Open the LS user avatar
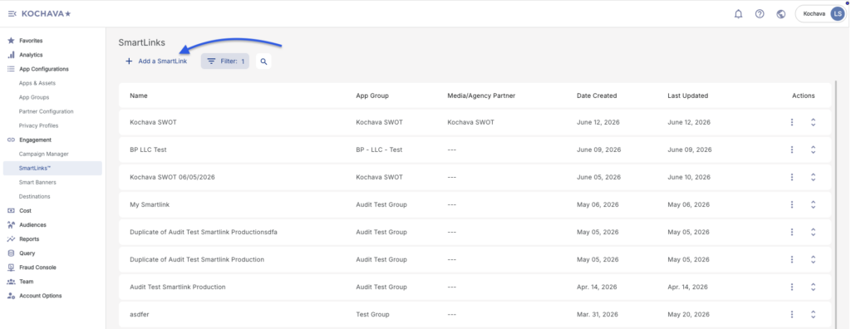 838,13
